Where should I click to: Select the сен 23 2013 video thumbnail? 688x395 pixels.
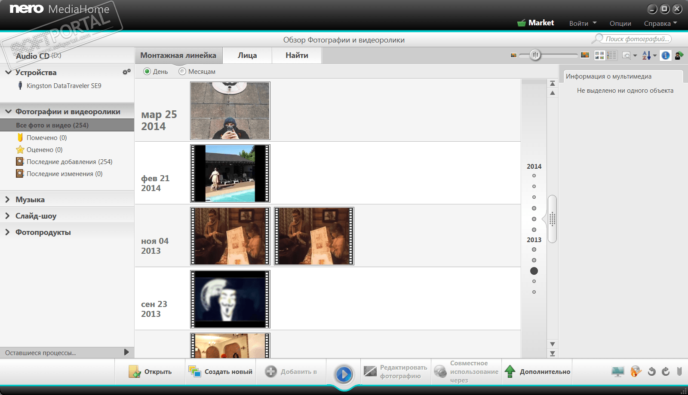tap(230, 299)
